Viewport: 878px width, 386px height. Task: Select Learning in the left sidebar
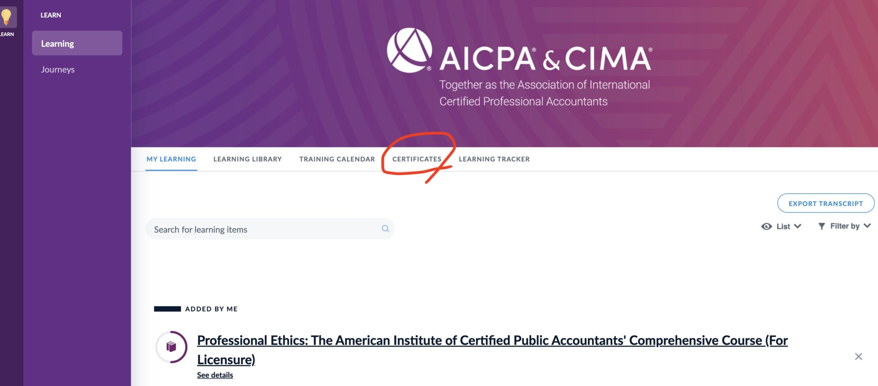57,43
